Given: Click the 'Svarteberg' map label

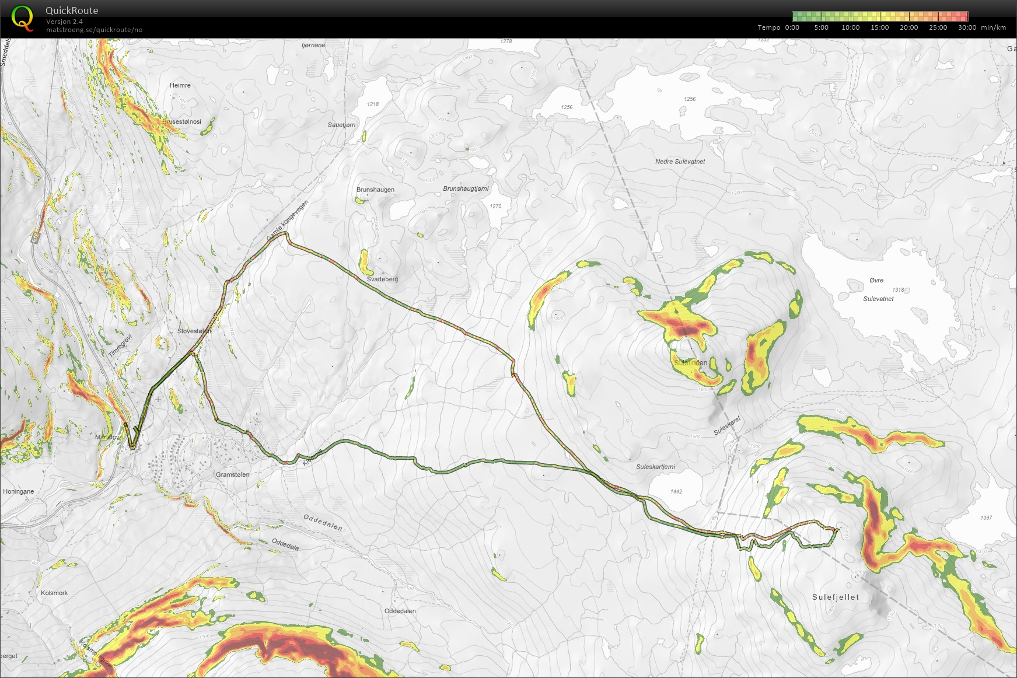Looking at the screenshot, I should (x=382, y=279).
